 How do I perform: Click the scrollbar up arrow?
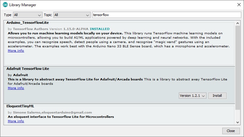(238, 23)
